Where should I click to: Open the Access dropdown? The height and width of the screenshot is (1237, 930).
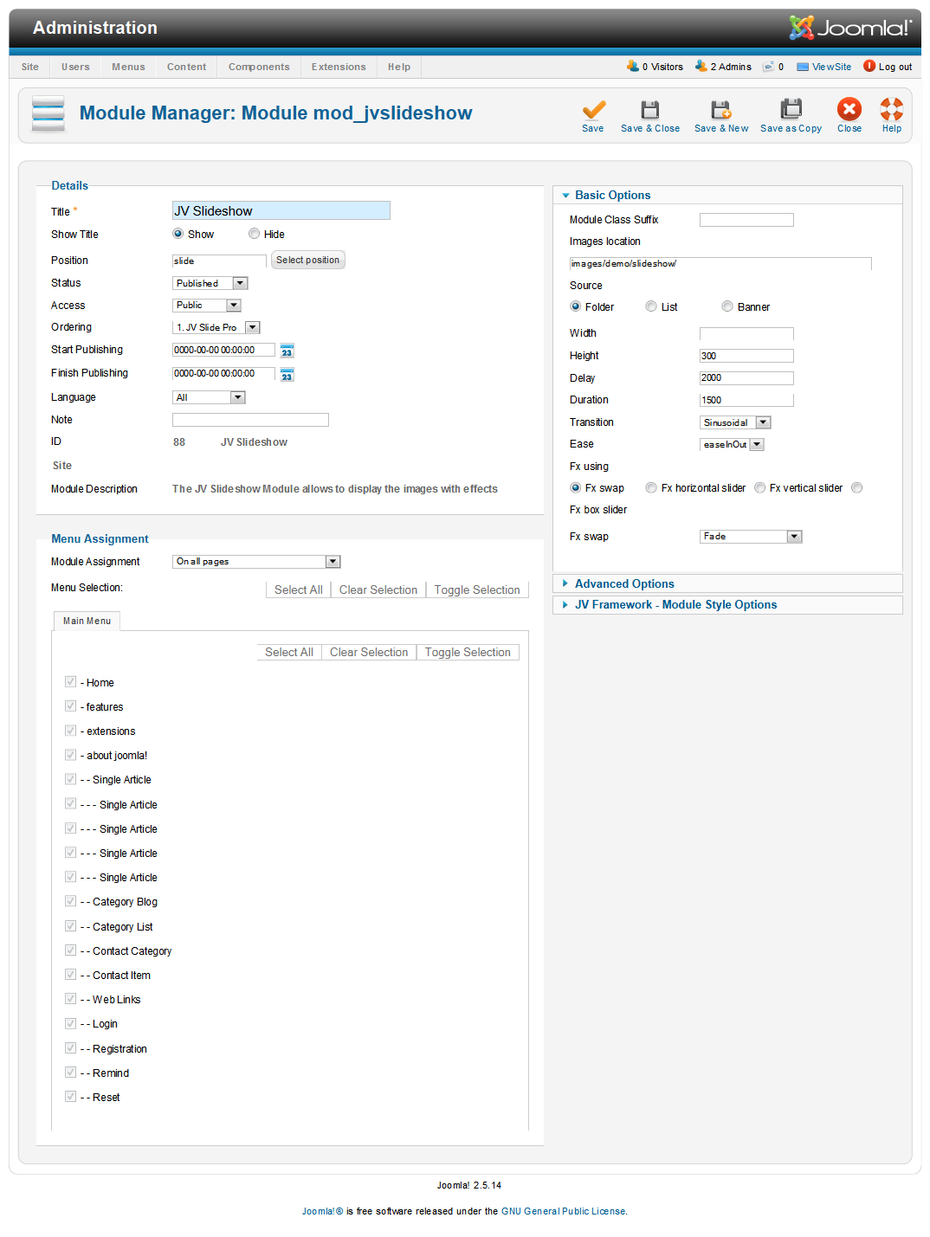tap(207, 306)
